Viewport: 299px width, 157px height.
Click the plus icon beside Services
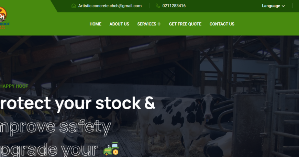point(159,24)
